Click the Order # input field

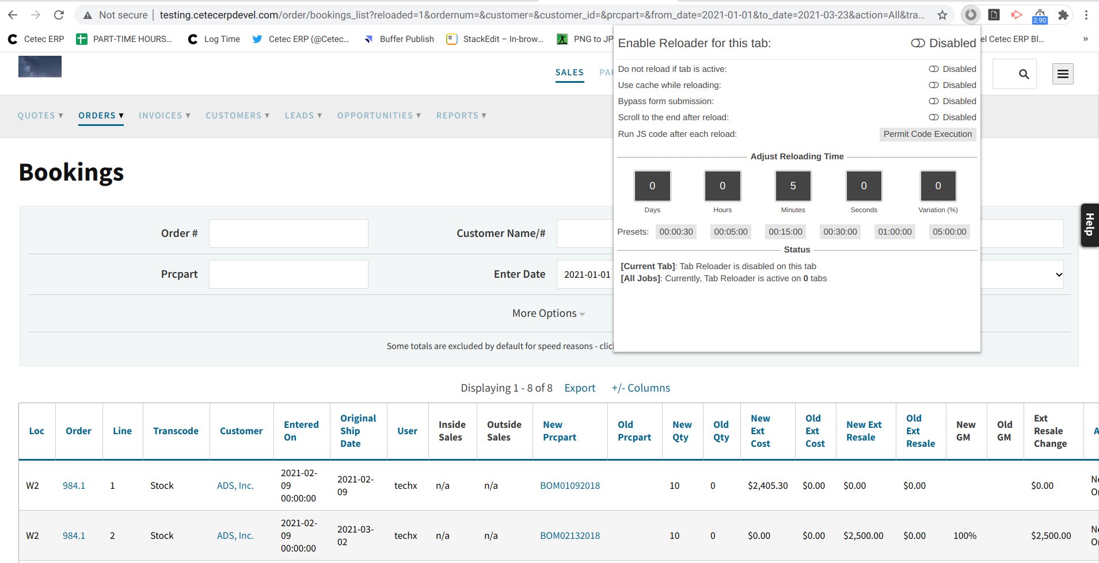pyautogui.click(x=288, y=233)
